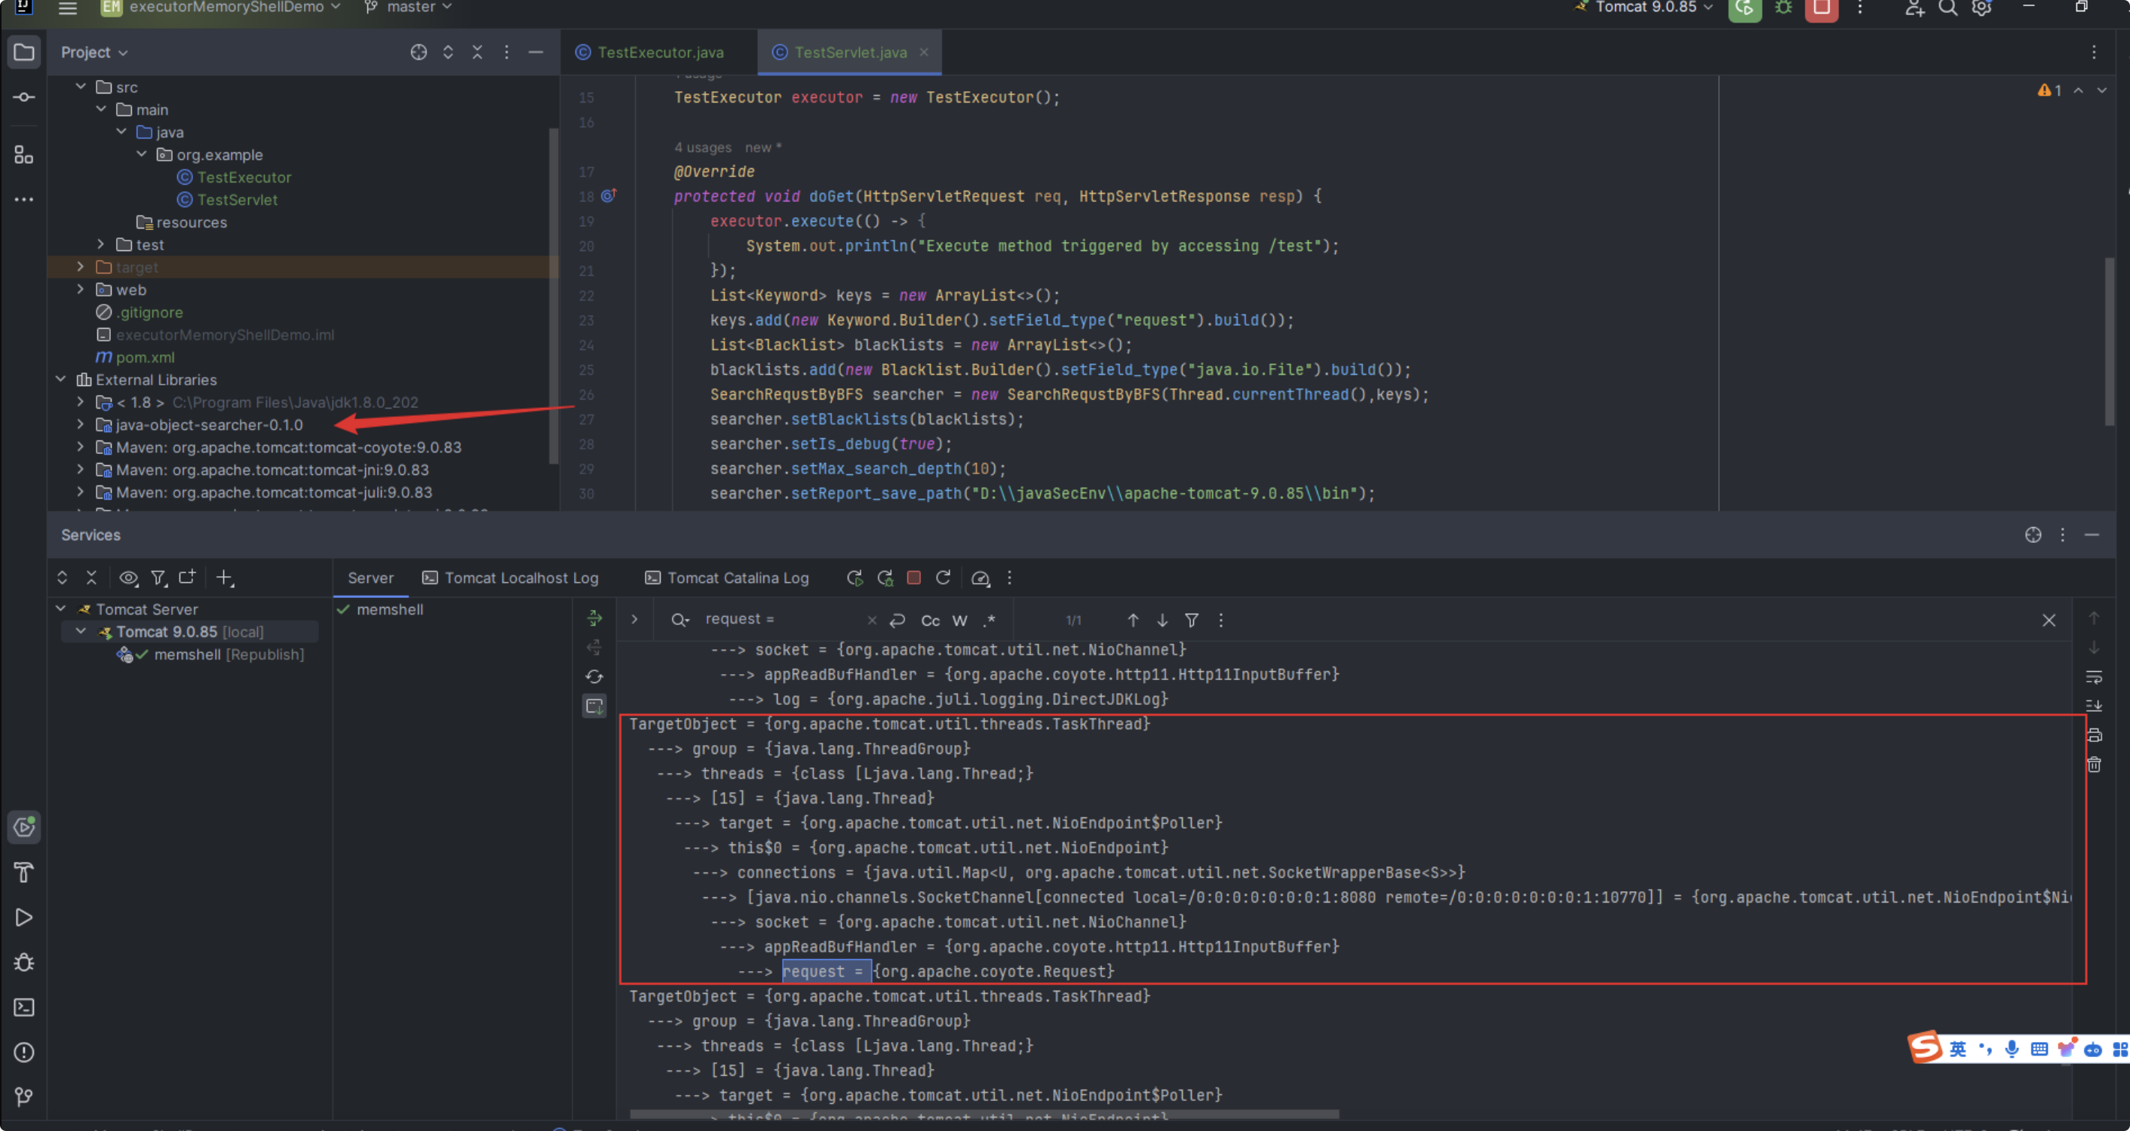
Task: Jump to previous search occurrence arrow
Action: point(1133,620)
